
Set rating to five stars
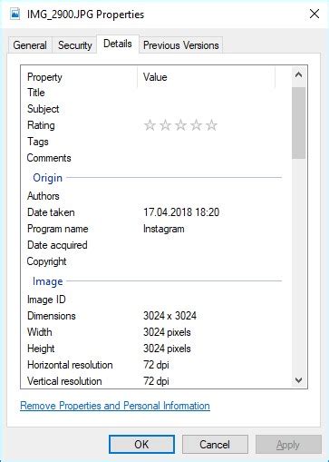pos(211,125)
